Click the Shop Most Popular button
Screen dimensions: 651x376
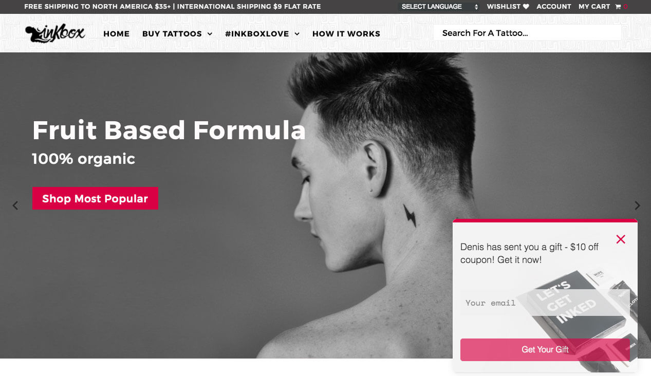95,198
